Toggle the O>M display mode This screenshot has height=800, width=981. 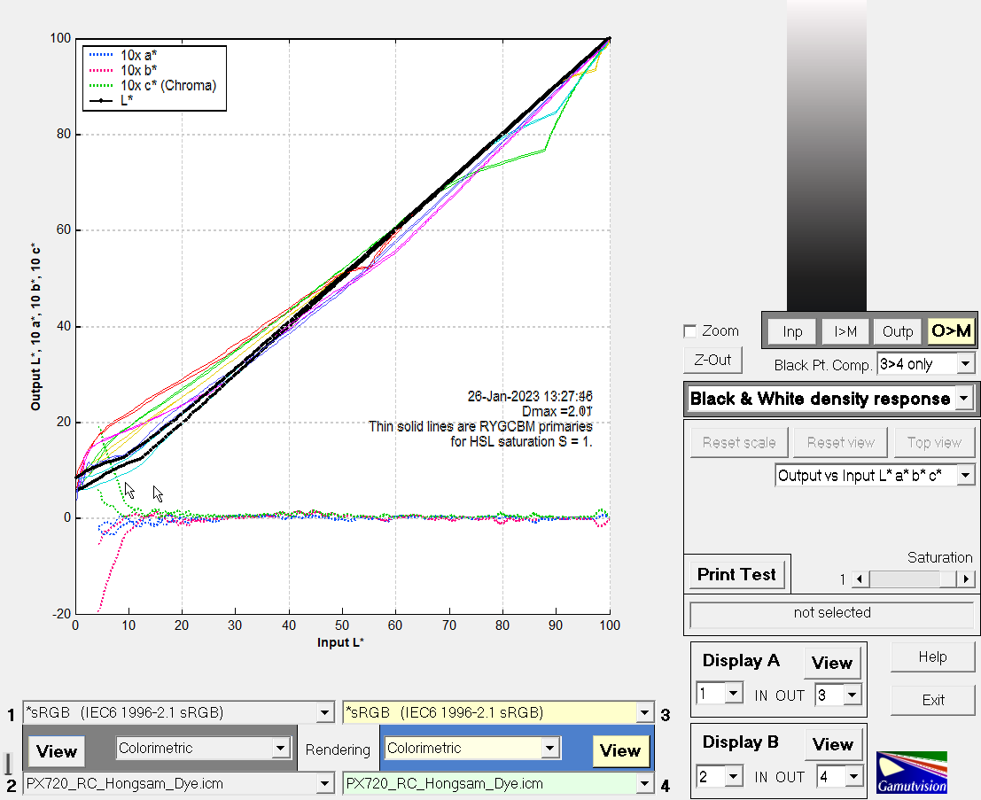tap(951, 331)
